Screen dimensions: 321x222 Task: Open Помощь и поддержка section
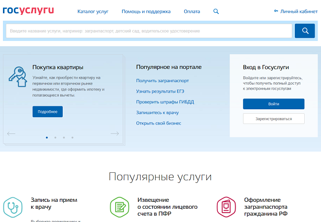(x=146, y=11)
